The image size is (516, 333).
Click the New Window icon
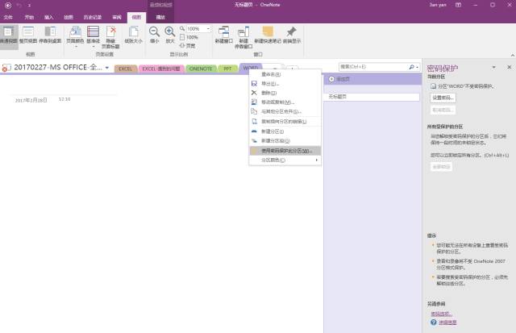point(224,35)
